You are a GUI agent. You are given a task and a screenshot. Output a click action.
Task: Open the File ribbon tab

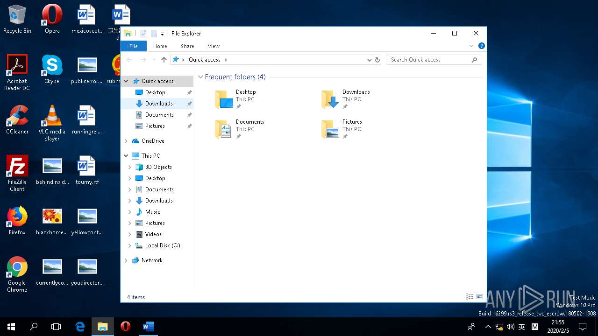[134, 46]
